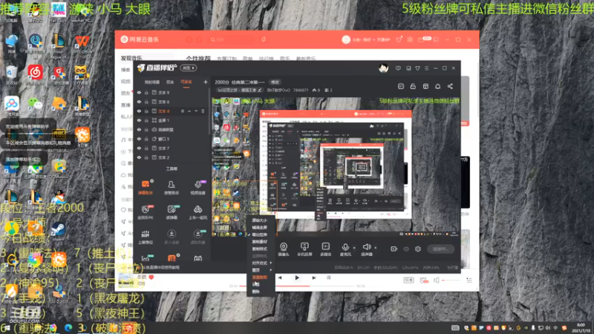The image size is (594, 334).
Task: Skip to next track in 网易云音乐
Action: point(313,278)
